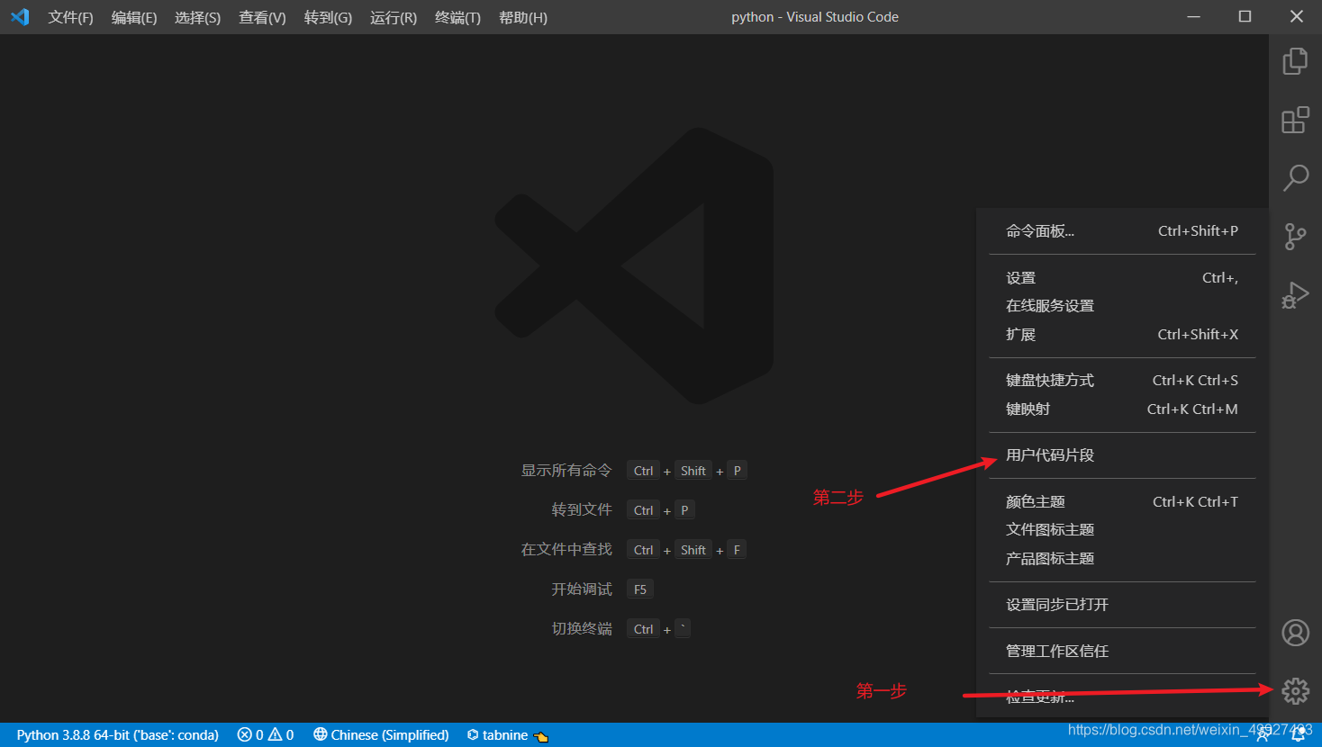Open the 文件(F) menu
The image size is (1322, 747).
pos(70,17)
